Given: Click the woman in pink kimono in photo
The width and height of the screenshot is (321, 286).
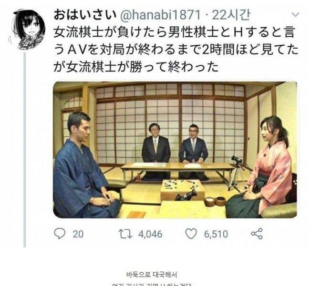Looking at the screenshot, I should pos(264,168).
